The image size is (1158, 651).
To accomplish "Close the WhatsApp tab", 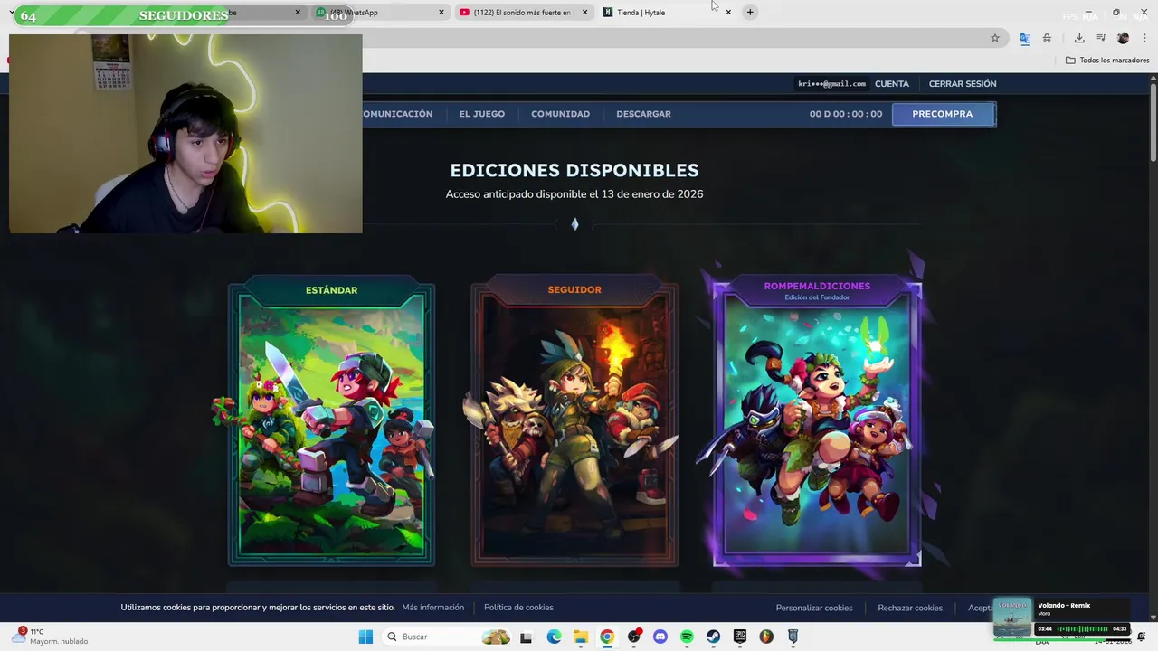I will coord(441,12).
